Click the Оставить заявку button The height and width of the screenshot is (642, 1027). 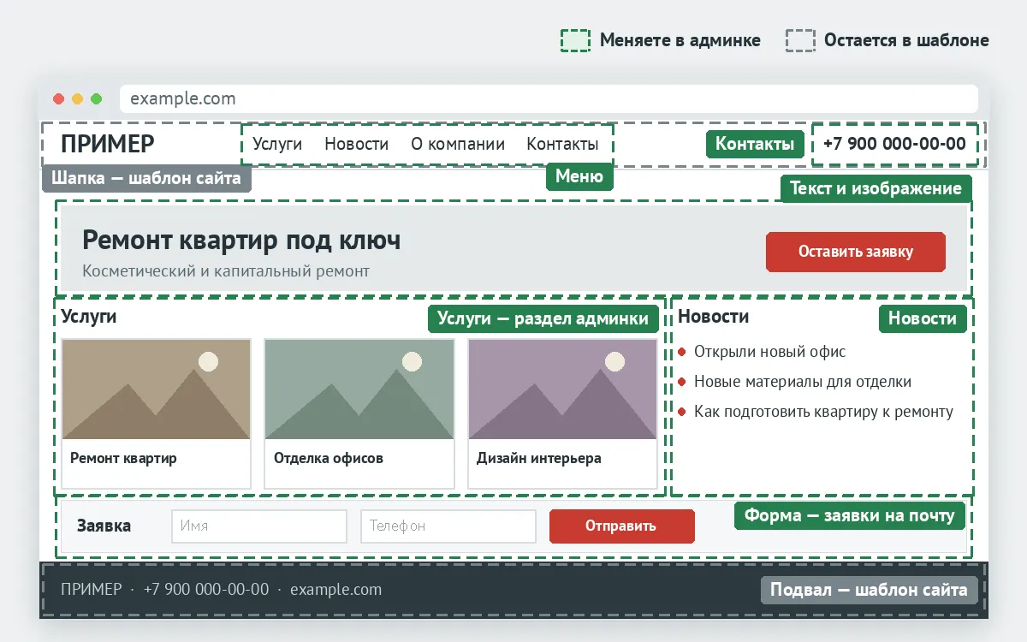856,252
